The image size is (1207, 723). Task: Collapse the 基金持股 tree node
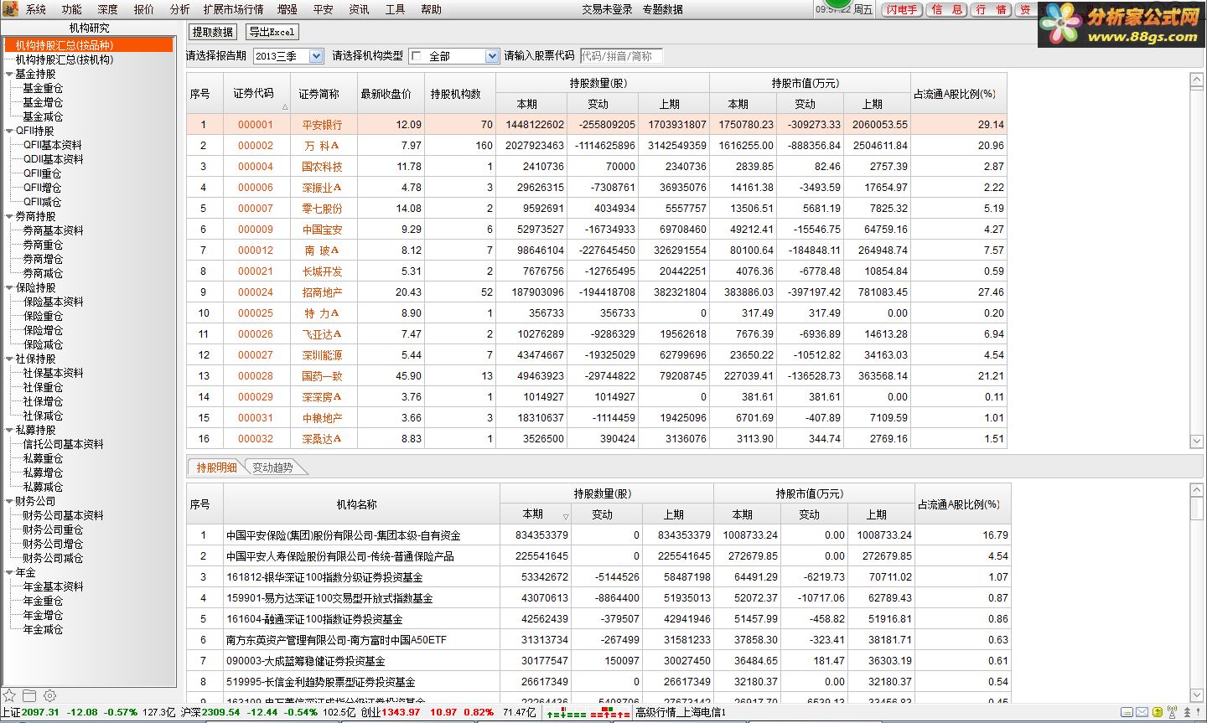coord(9,74)
